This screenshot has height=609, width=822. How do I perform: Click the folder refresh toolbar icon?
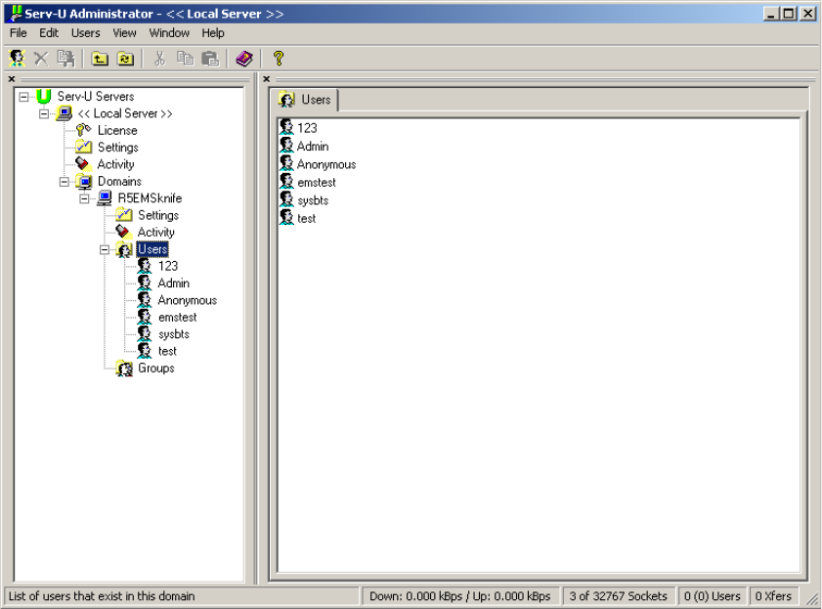point(125,59)
